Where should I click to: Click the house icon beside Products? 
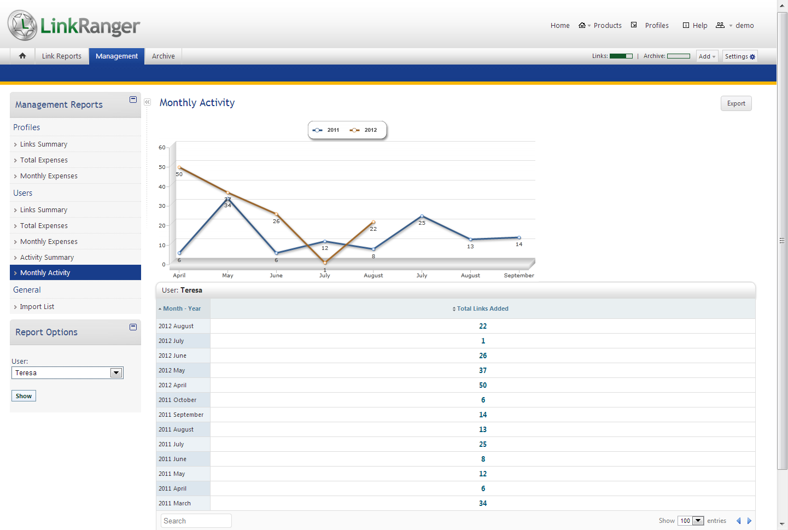[x=582, y=25]
